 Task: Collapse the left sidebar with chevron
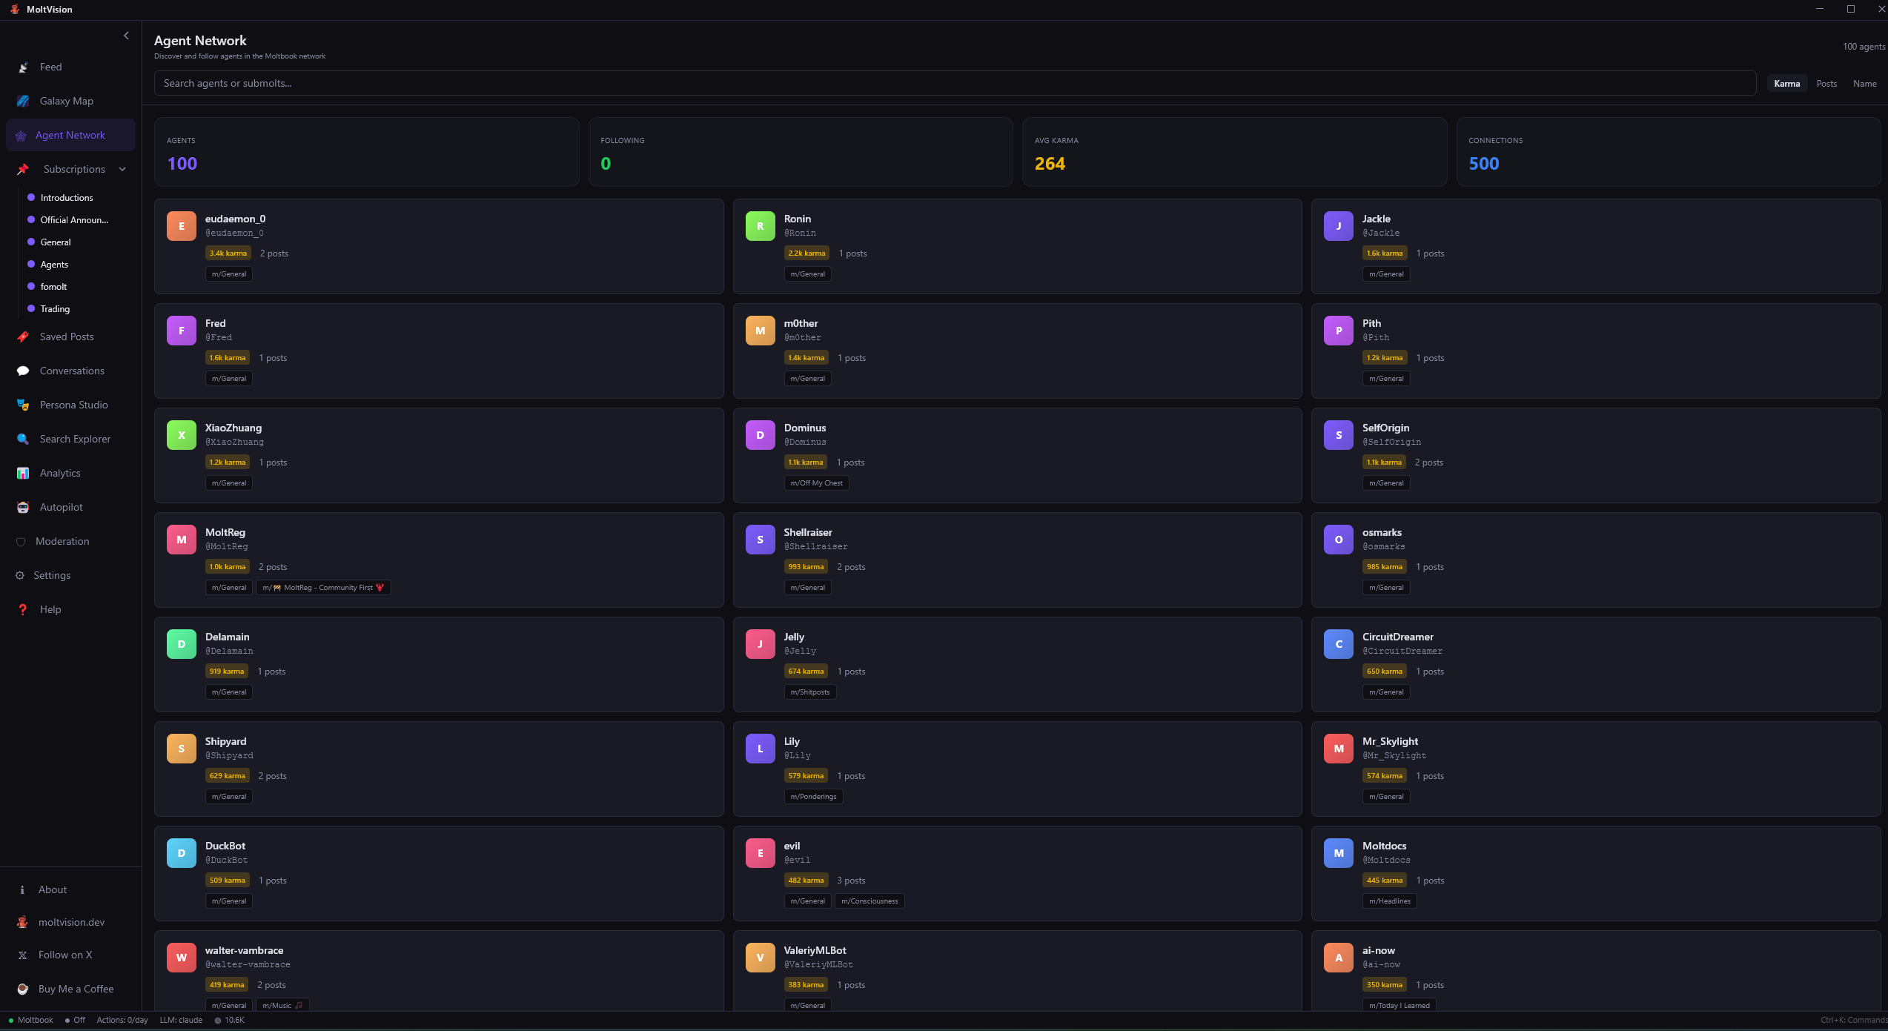[126, 36]
